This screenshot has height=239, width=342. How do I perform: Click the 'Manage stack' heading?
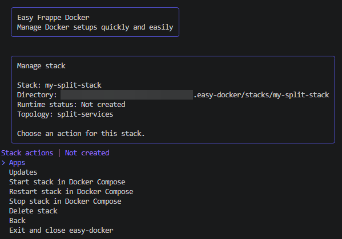41,66
